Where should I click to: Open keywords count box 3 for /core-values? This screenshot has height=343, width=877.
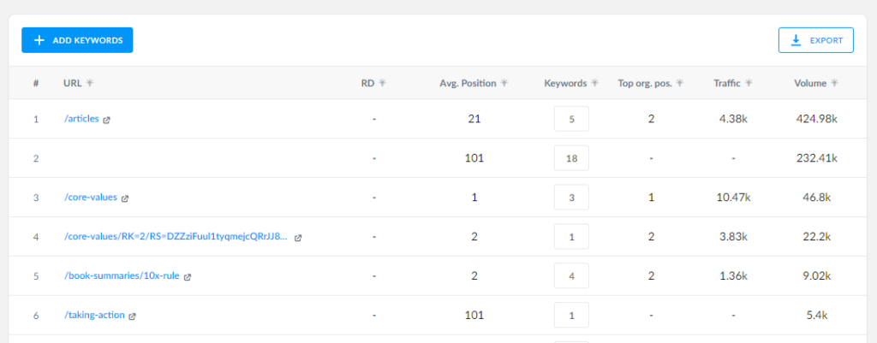(x=571, y=198)
